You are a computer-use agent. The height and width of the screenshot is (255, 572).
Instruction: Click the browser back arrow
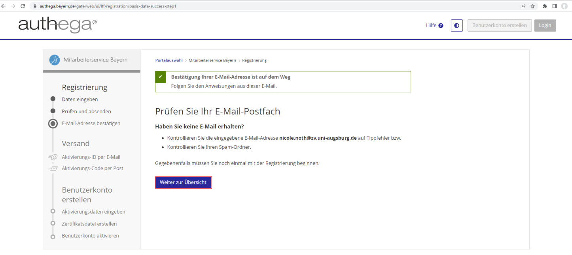pyautogui.click(x=4, y=6)
